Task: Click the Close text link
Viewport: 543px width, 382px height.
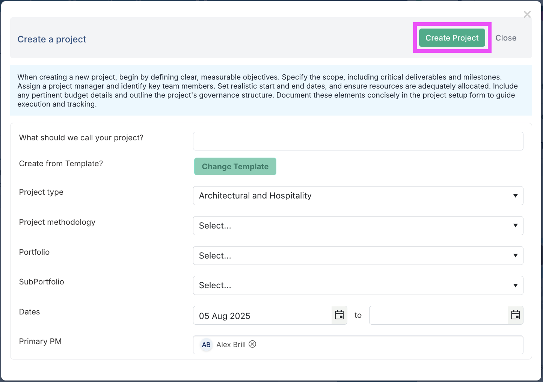Action: (505, 38)
